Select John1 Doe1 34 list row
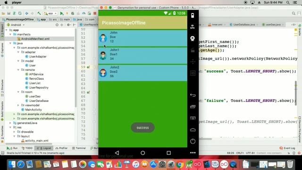 pyautogui.click(x=143, y=55)
